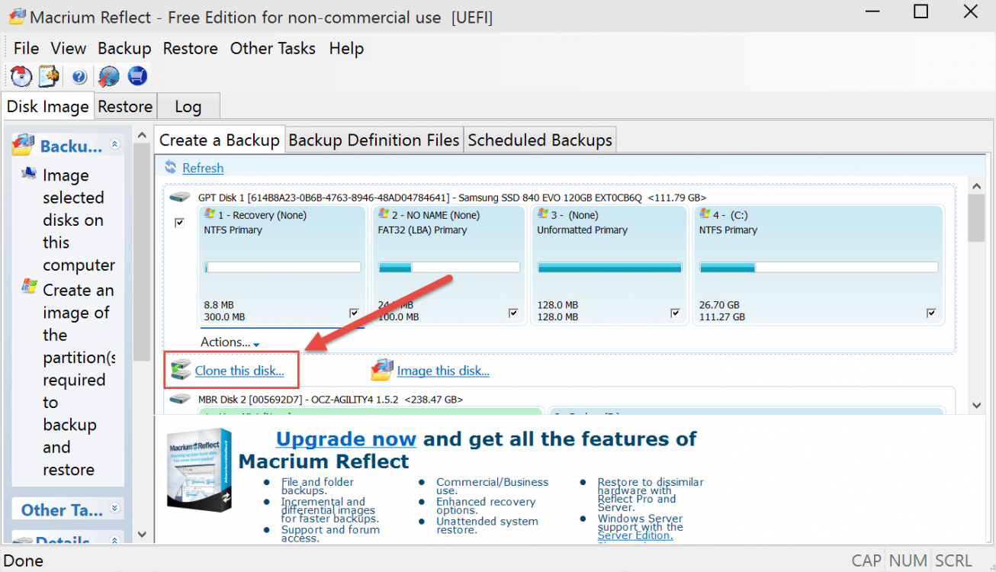Expand the Details sidebar section chevron

click(x=115, y=541)
